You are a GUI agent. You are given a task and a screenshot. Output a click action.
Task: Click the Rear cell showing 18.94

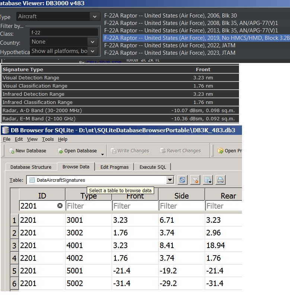[224, 245]
